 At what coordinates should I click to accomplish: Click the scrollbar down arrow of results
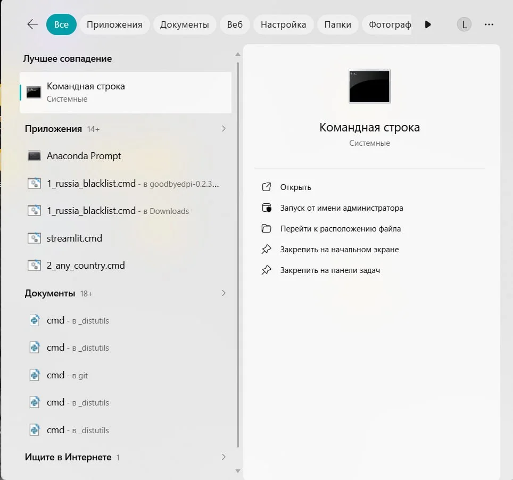tap(238, 471)
